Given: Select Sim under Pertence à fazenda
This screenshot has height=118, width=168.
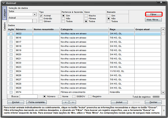Looking at the screenshot, I should [64, 16].
